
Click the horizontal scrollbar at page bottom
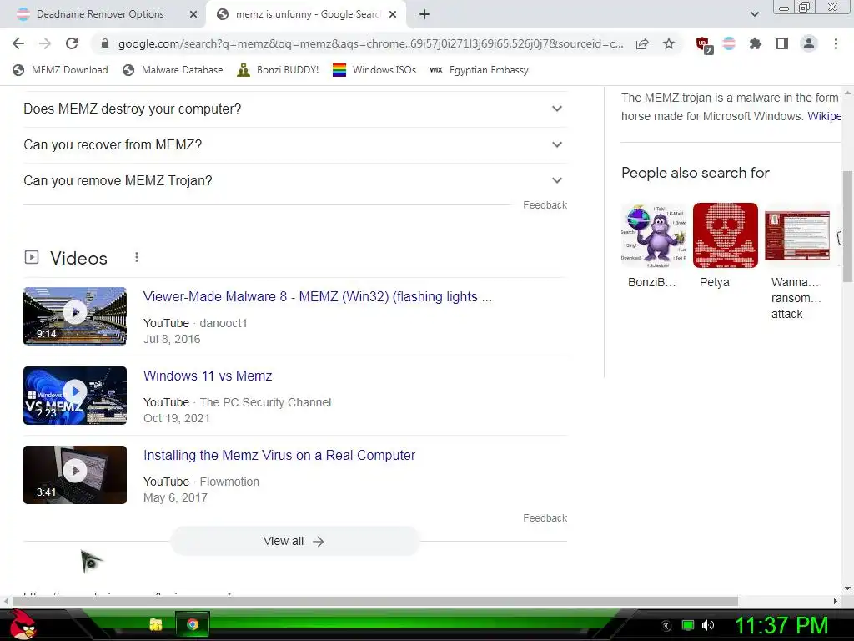pyautogui.click(x=374, y=601)
